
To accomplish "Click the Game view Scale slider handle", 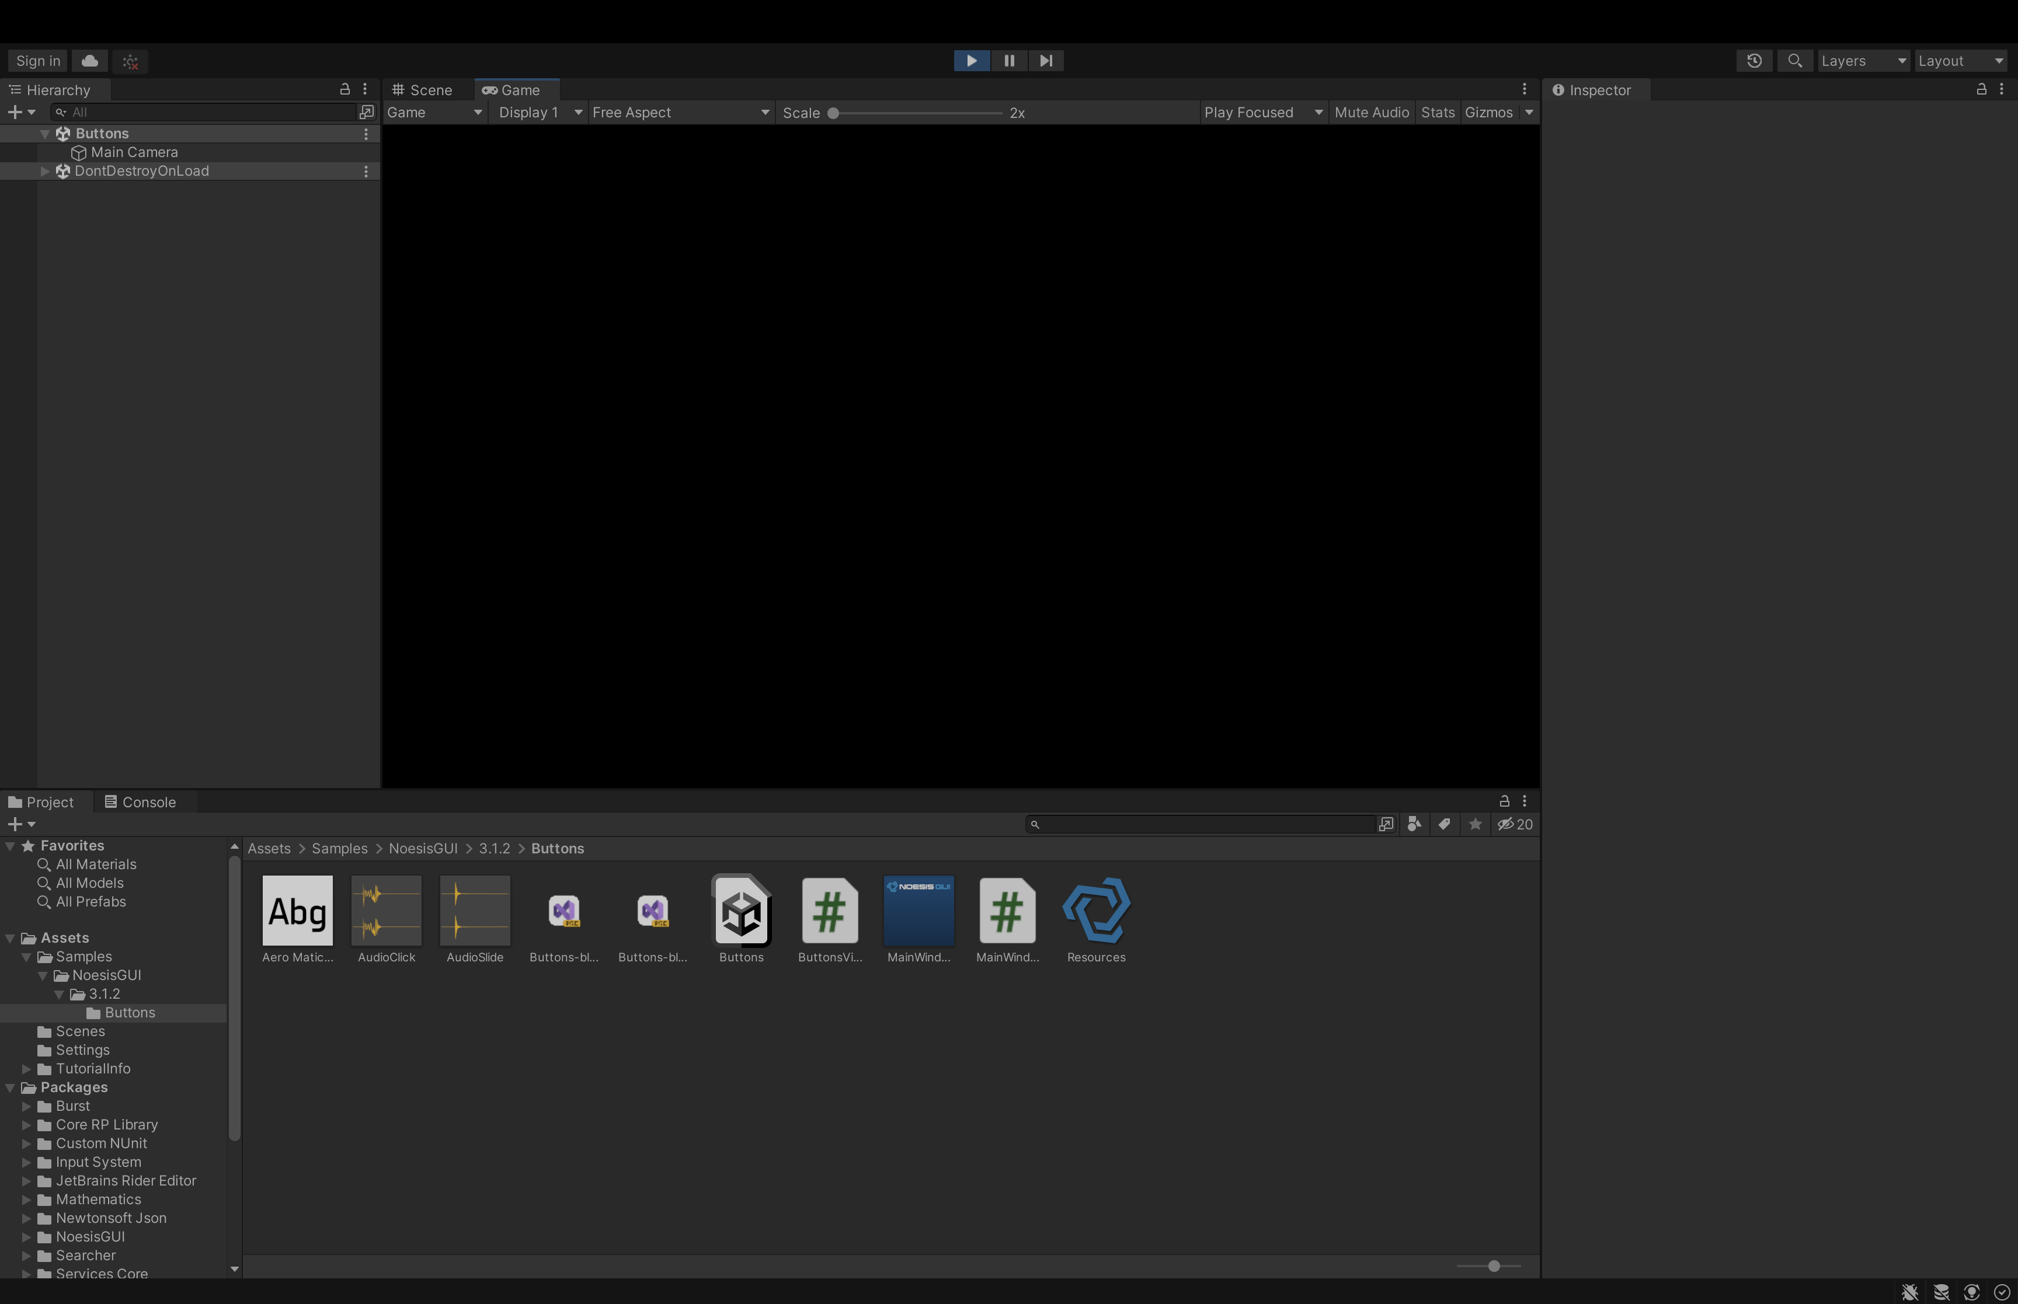I will pos(833,113).
